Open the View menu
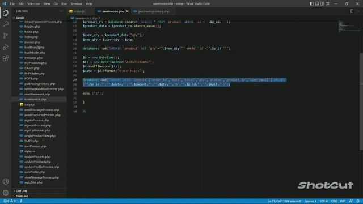The height and width of the screenshot is (204, 363). click(47, 4)
